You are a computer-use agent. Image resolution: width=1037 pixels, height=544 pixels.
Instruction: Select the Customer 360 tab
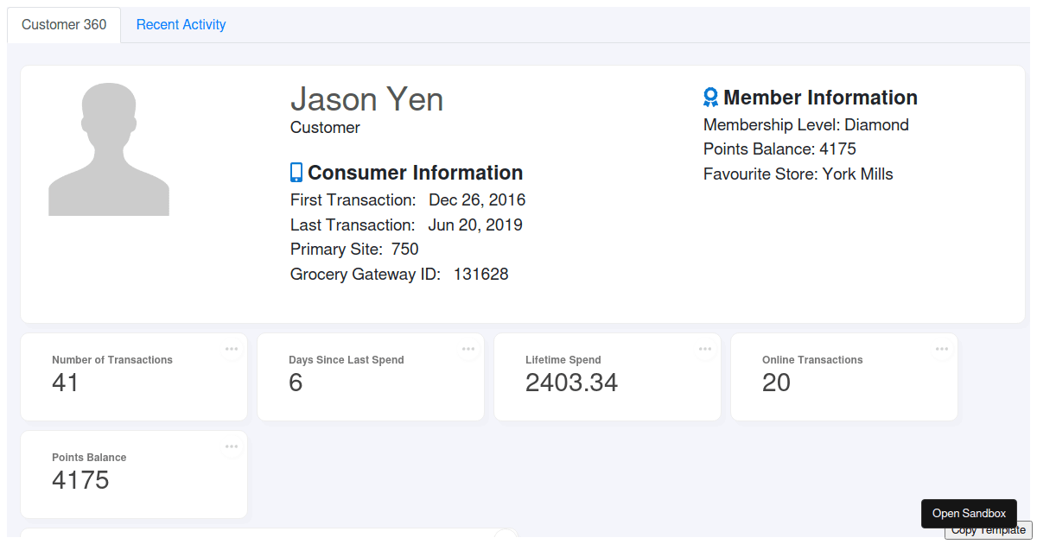click(x=64, y=24)
